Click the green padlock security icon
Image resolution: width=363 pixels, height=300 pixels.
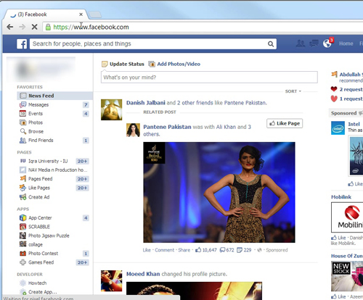point(48,27)
